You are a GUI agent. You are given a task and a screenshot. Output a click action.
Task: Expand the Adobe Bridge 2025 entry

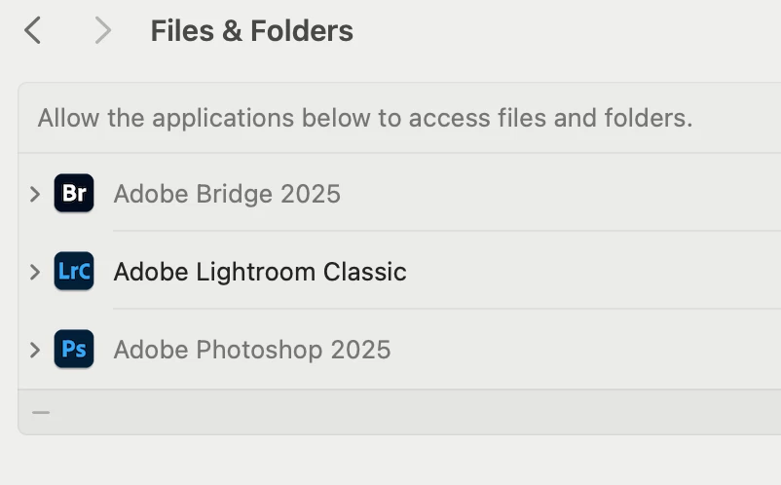[35, 193]
